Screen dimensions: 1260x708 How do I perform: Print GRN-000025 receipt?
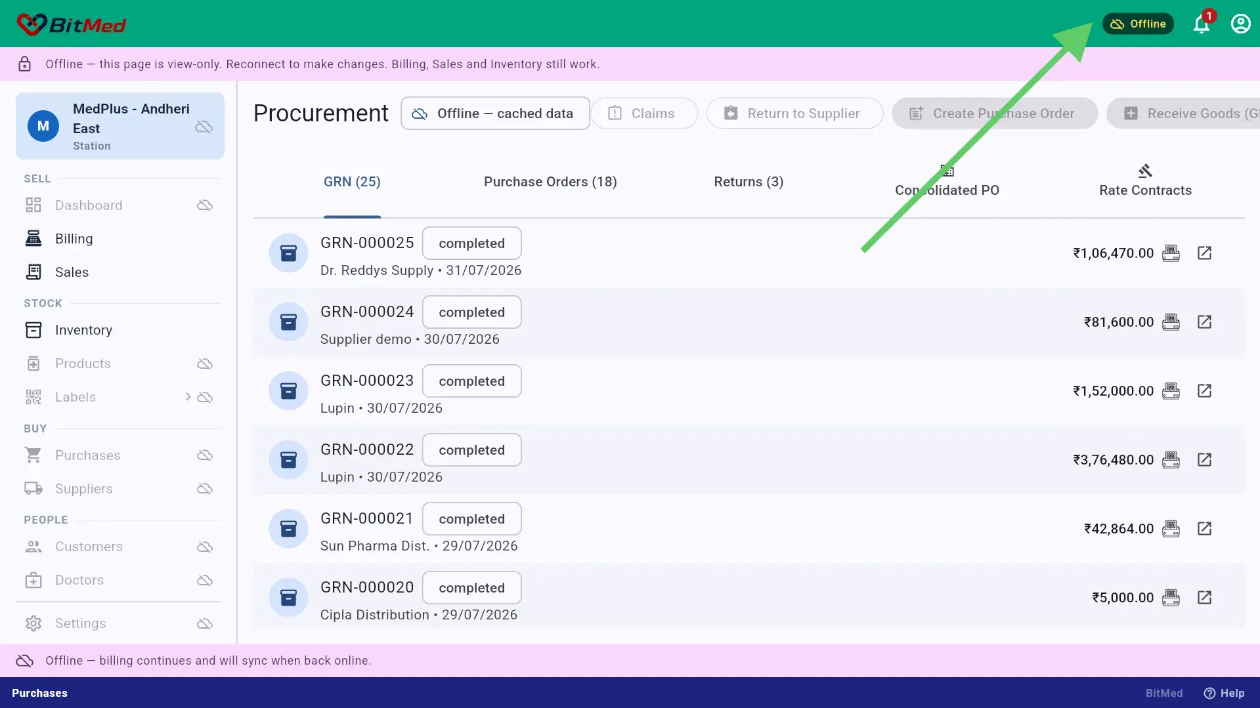[x=1171, y=253]
